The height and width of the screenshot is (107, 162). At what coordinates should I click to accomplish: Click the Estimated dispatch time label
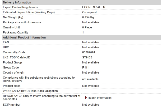(x=29, y=12)
